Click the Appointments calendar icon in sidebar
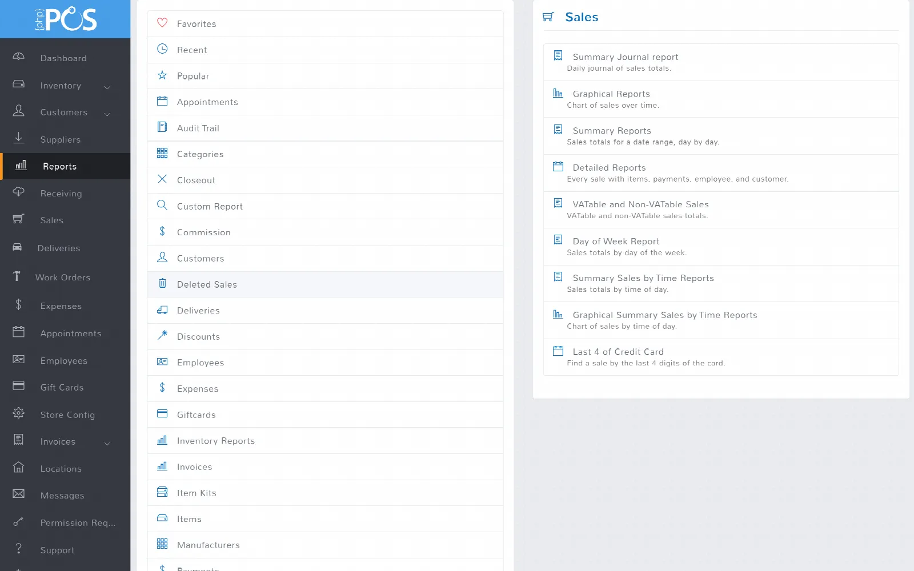914x571 pixels. point(18,332)
